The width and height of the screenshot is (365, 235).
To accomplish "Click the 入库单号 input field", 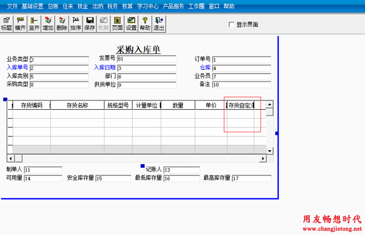I will click(x=59, y=68).
